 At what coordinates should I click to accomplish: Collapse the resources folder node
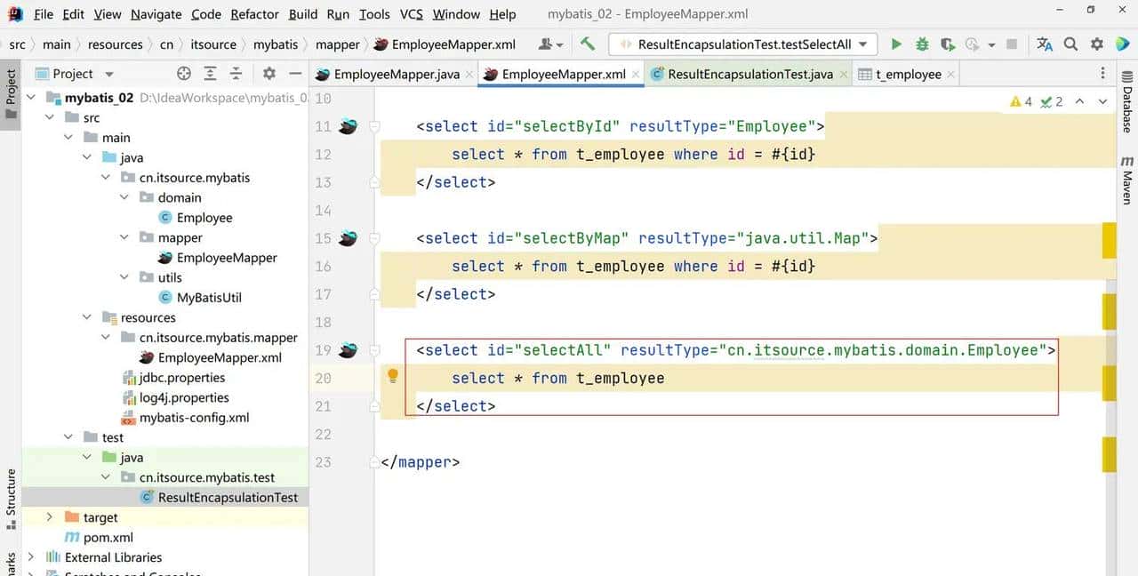pos(87,317)
